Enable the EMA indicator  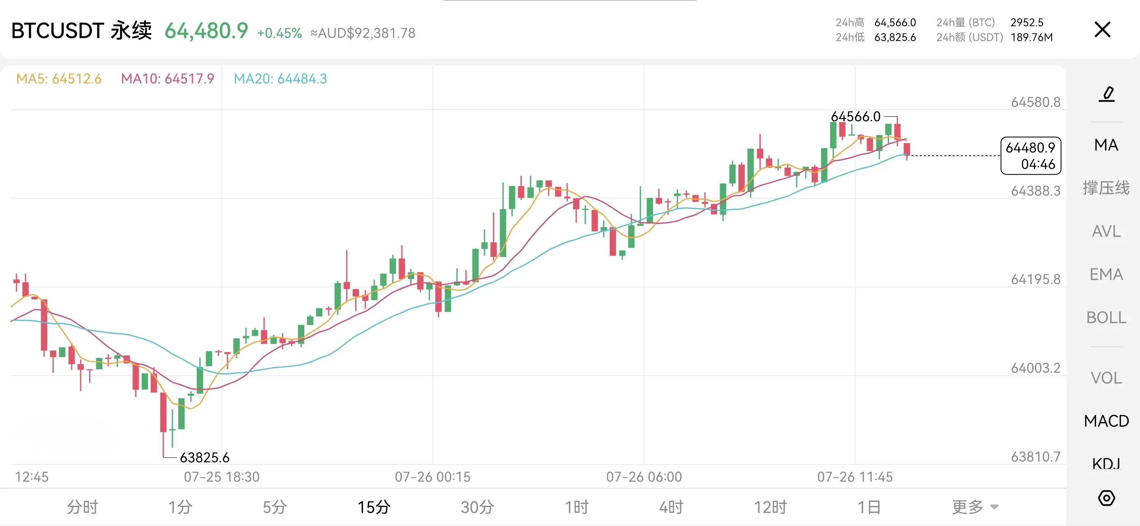[x=1106, y=274]
